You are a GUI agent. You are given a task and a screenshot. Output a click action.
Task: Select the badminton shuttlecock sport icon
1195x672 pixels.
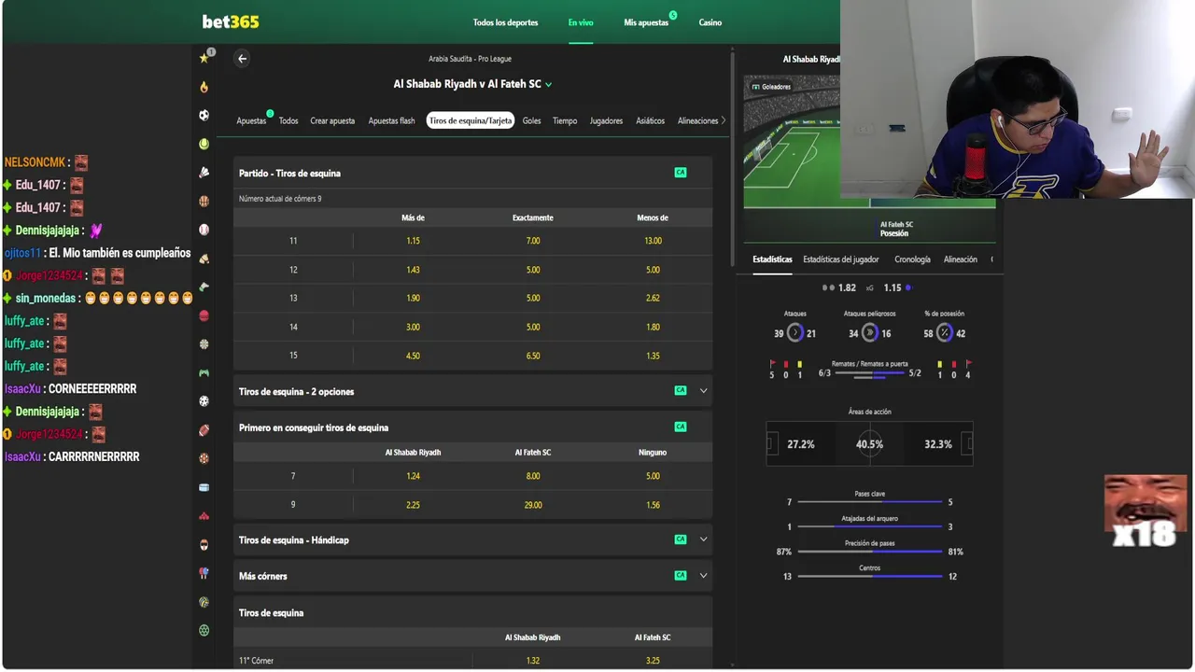(204, 173)
